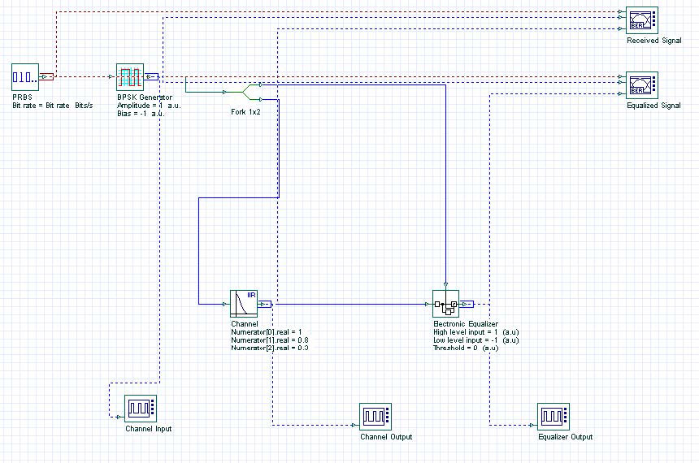Select the PRBS Bit rate parameter label

point(53,106)
